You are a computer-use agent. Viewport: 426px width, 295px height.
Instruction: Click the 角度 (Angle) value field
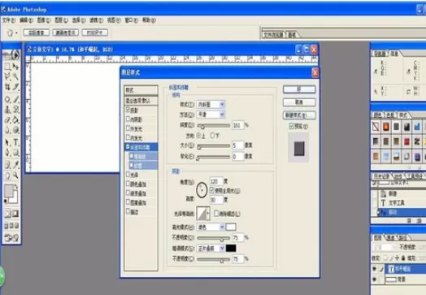pos(216,181)
